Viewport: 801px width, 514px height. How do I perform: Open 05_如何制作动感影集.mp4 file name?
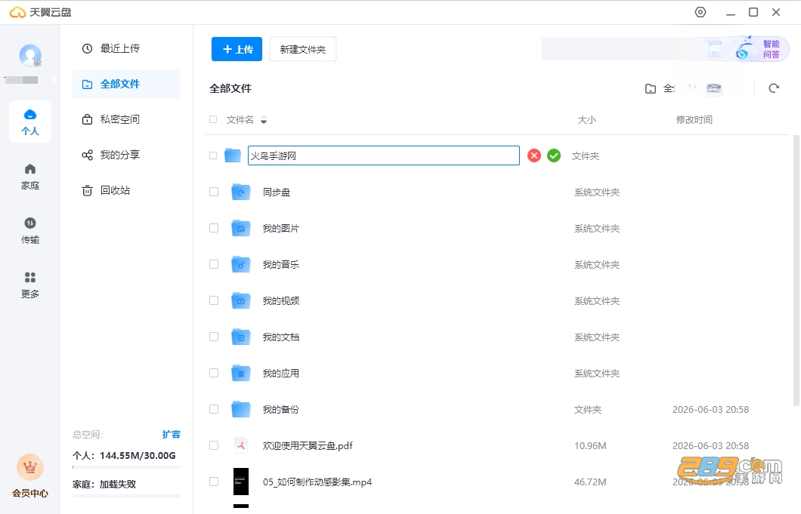click(317, 482)
